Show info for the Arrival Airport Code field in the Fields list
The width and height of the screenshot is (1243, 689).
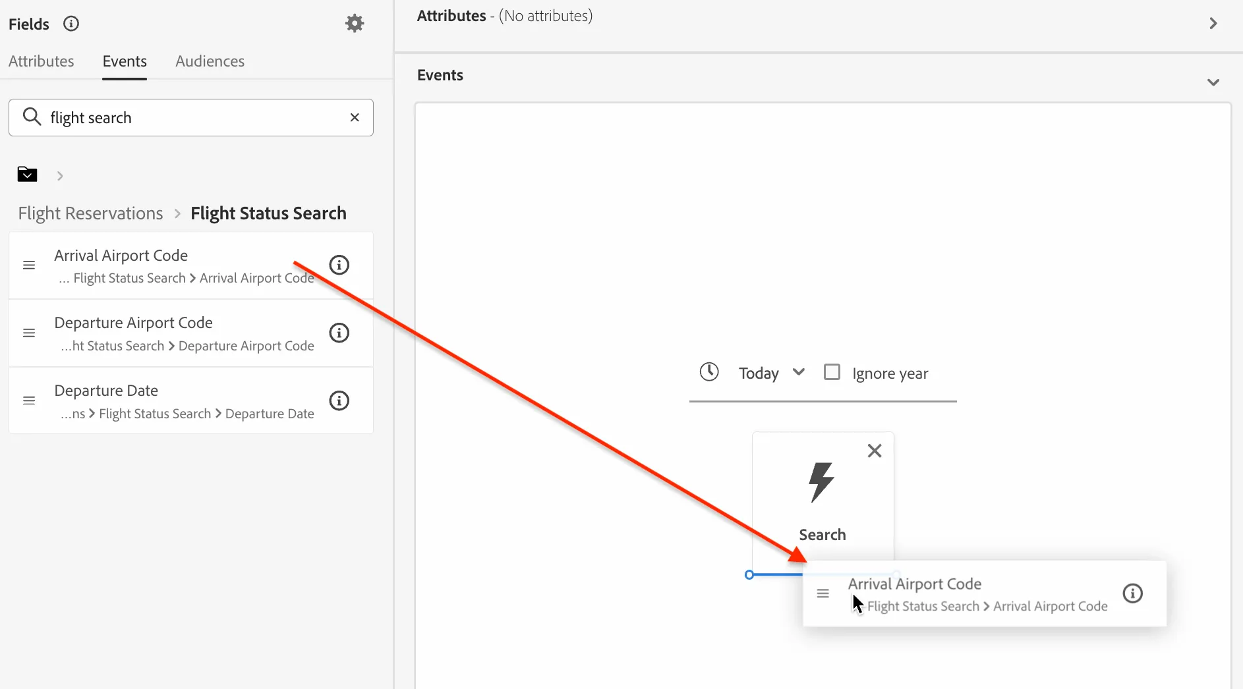339,265
